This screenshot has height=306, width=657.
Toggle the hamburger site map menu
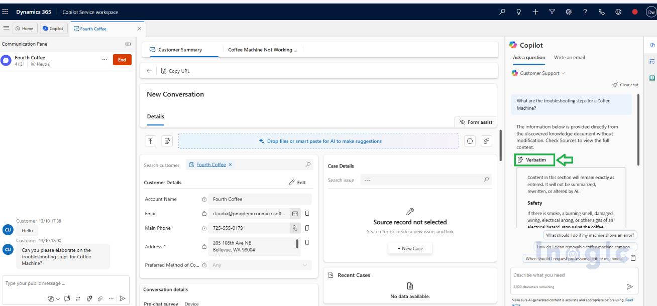6,28
